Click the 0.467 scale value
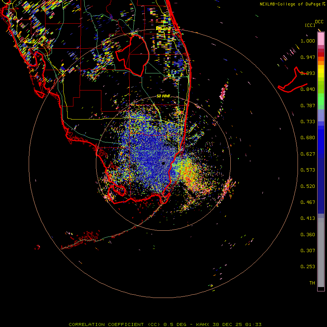This screenshot has height=327, width=327. pyautogui.click(x=308, y=202)
